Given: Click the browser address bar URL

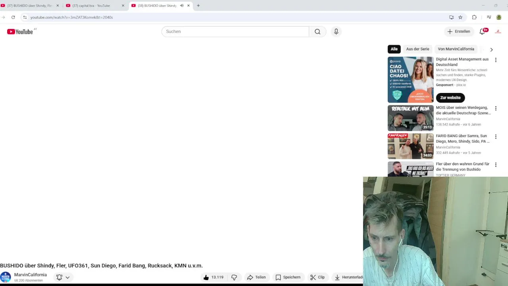Looking at the screenshot, I should tap(71, 17).
